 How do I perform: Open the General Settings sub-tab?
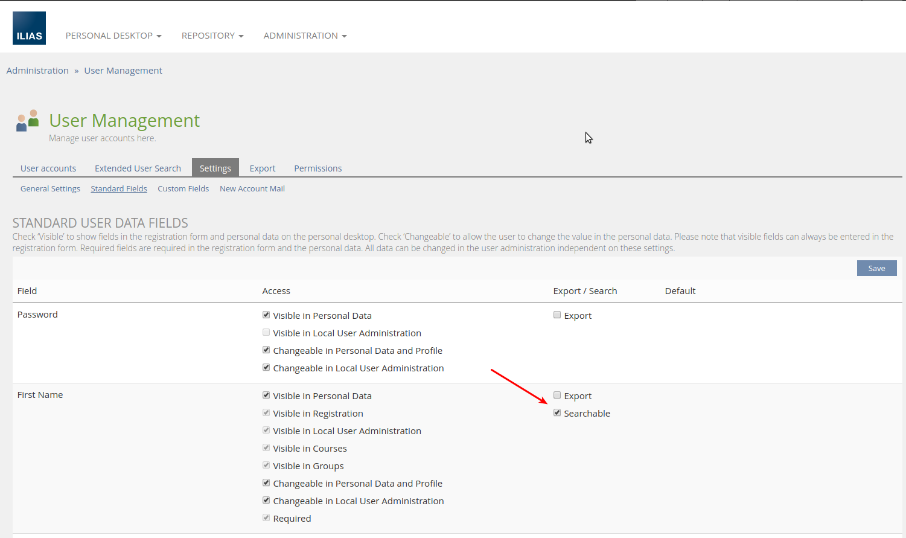[x=50, y=188]
